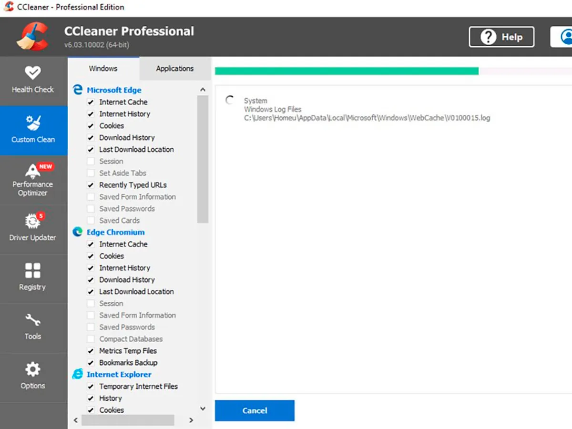
Task: Check Saved Passwords under Microsoft Edge
Action: (x=91, y=209)
